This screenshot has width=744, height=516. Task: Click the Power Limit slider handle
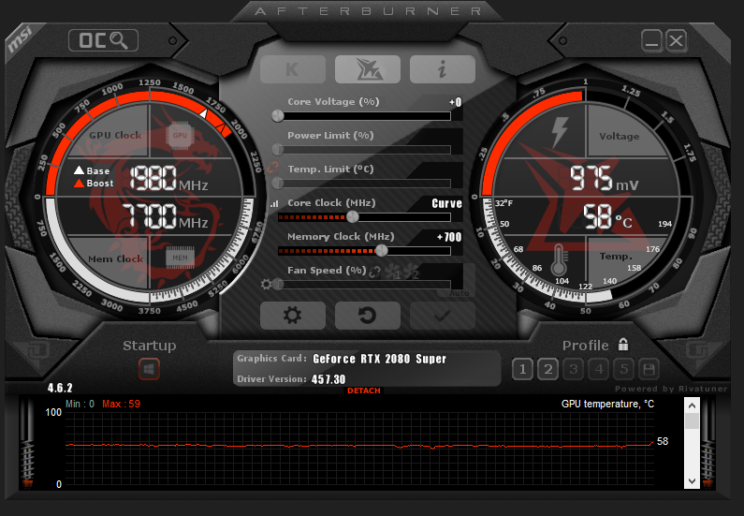[278, 150]
